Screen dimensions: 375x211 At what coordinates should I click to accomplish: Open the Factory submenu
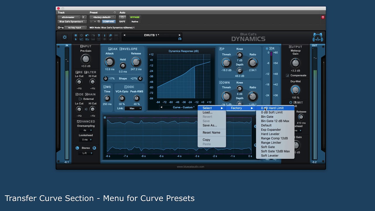click(x=241, y=108)
